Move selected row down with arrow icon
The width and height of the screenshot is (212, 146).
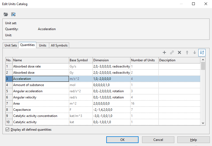(195, 52)
